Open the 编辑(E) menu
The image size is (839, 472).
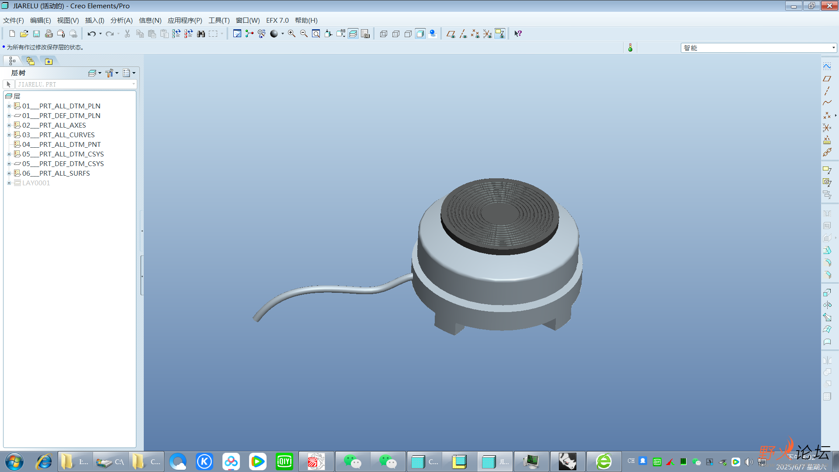(40, 21)
